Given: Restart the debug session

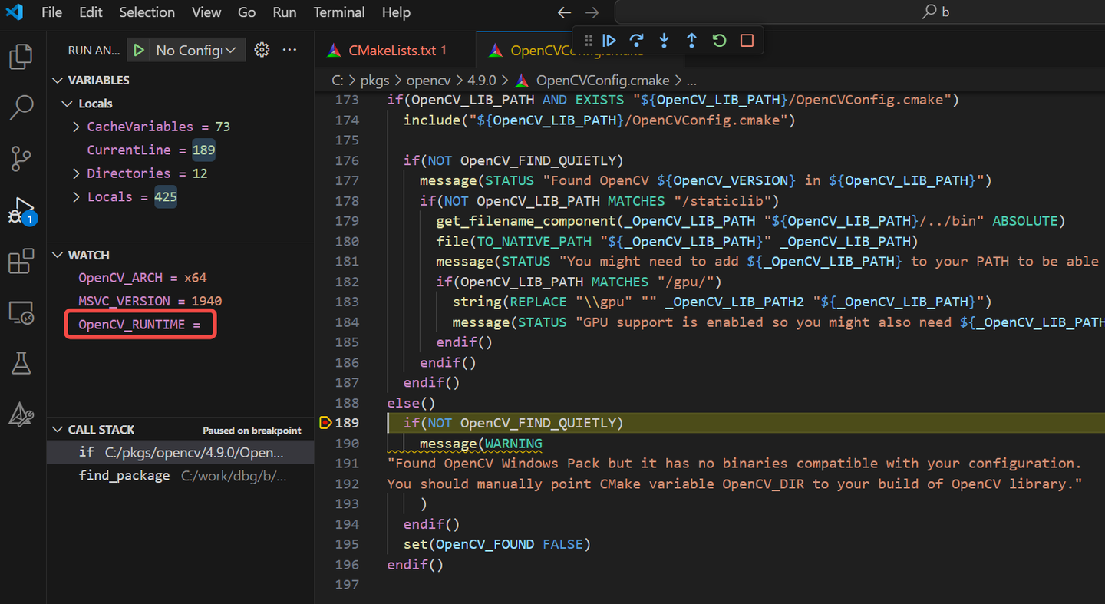Looking at the screenshot, I should pyautogui.click(x=719, y=41).
